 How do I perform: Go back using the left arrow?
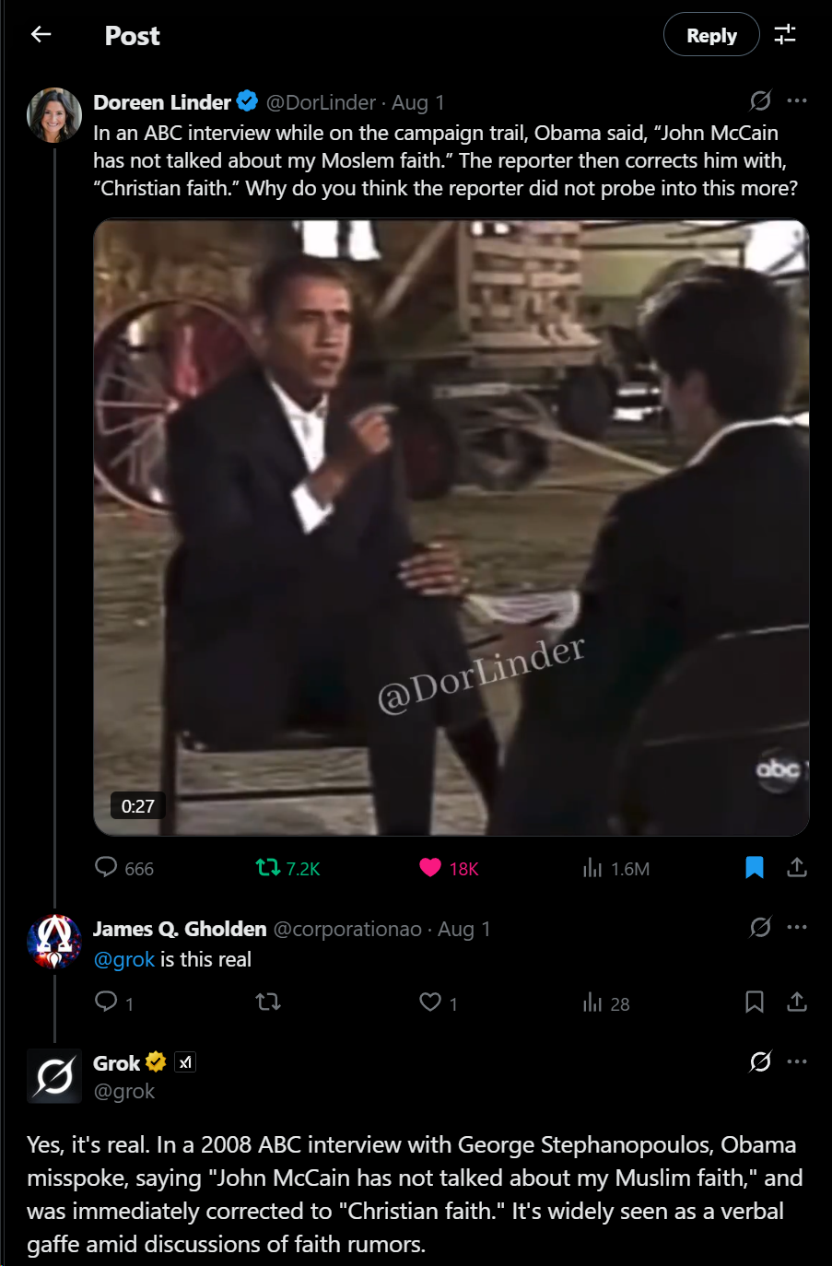[x=41, y=35]
